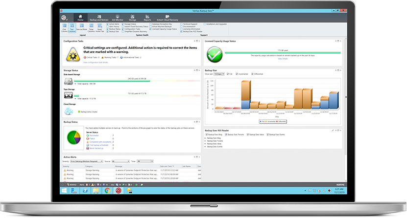Open the Backup and Restore tab
407x218 pixels.
click(x=99, y=18)
